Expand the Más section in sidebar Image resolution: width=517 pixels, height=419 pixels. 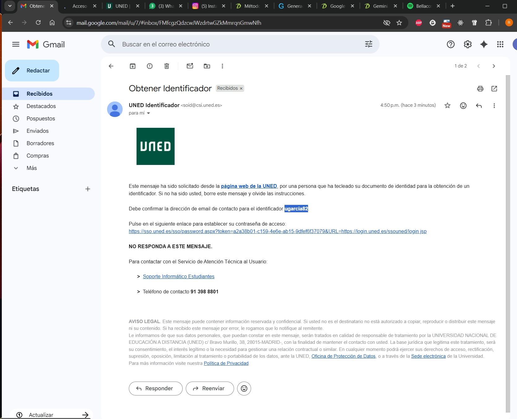[32, 168]
